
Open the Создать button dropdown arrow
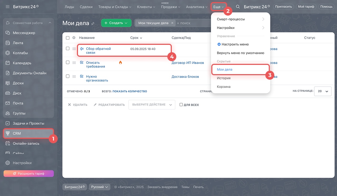click(126, 23)
